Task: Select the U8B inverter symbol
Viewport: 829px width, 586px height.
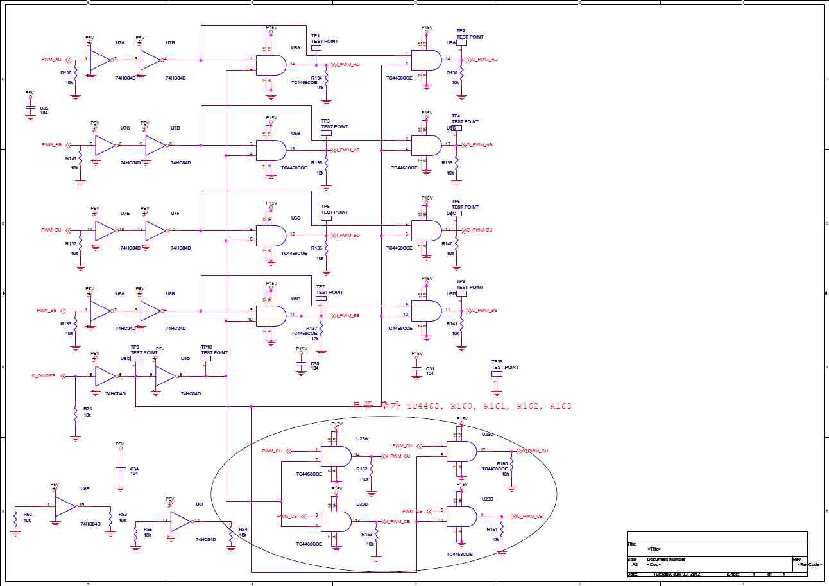Action: click(151, 311)
